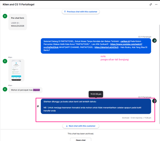Go to Next chat with this customer

pyautogui.click(x=81, y=126)
